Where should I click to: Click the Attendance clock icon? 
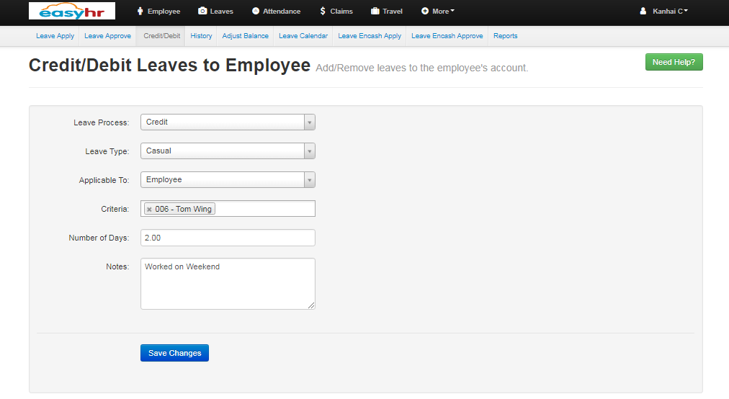click(256, 12)
